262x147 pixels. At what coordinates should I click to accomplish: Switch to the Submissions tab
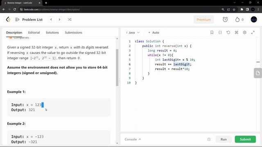(x=74, y=33)
